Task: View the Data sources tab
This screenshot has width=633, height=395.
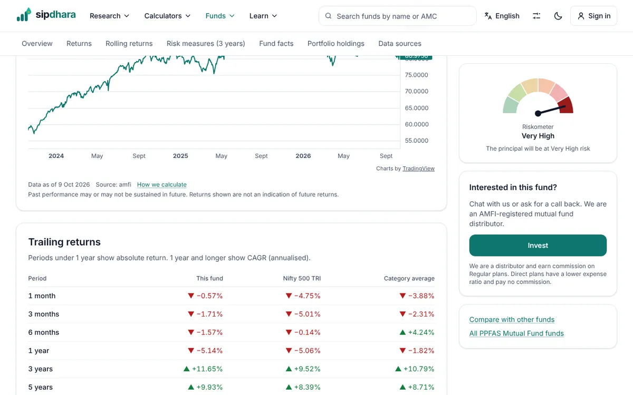Action: pyautogui.click(x=400, y=44)
